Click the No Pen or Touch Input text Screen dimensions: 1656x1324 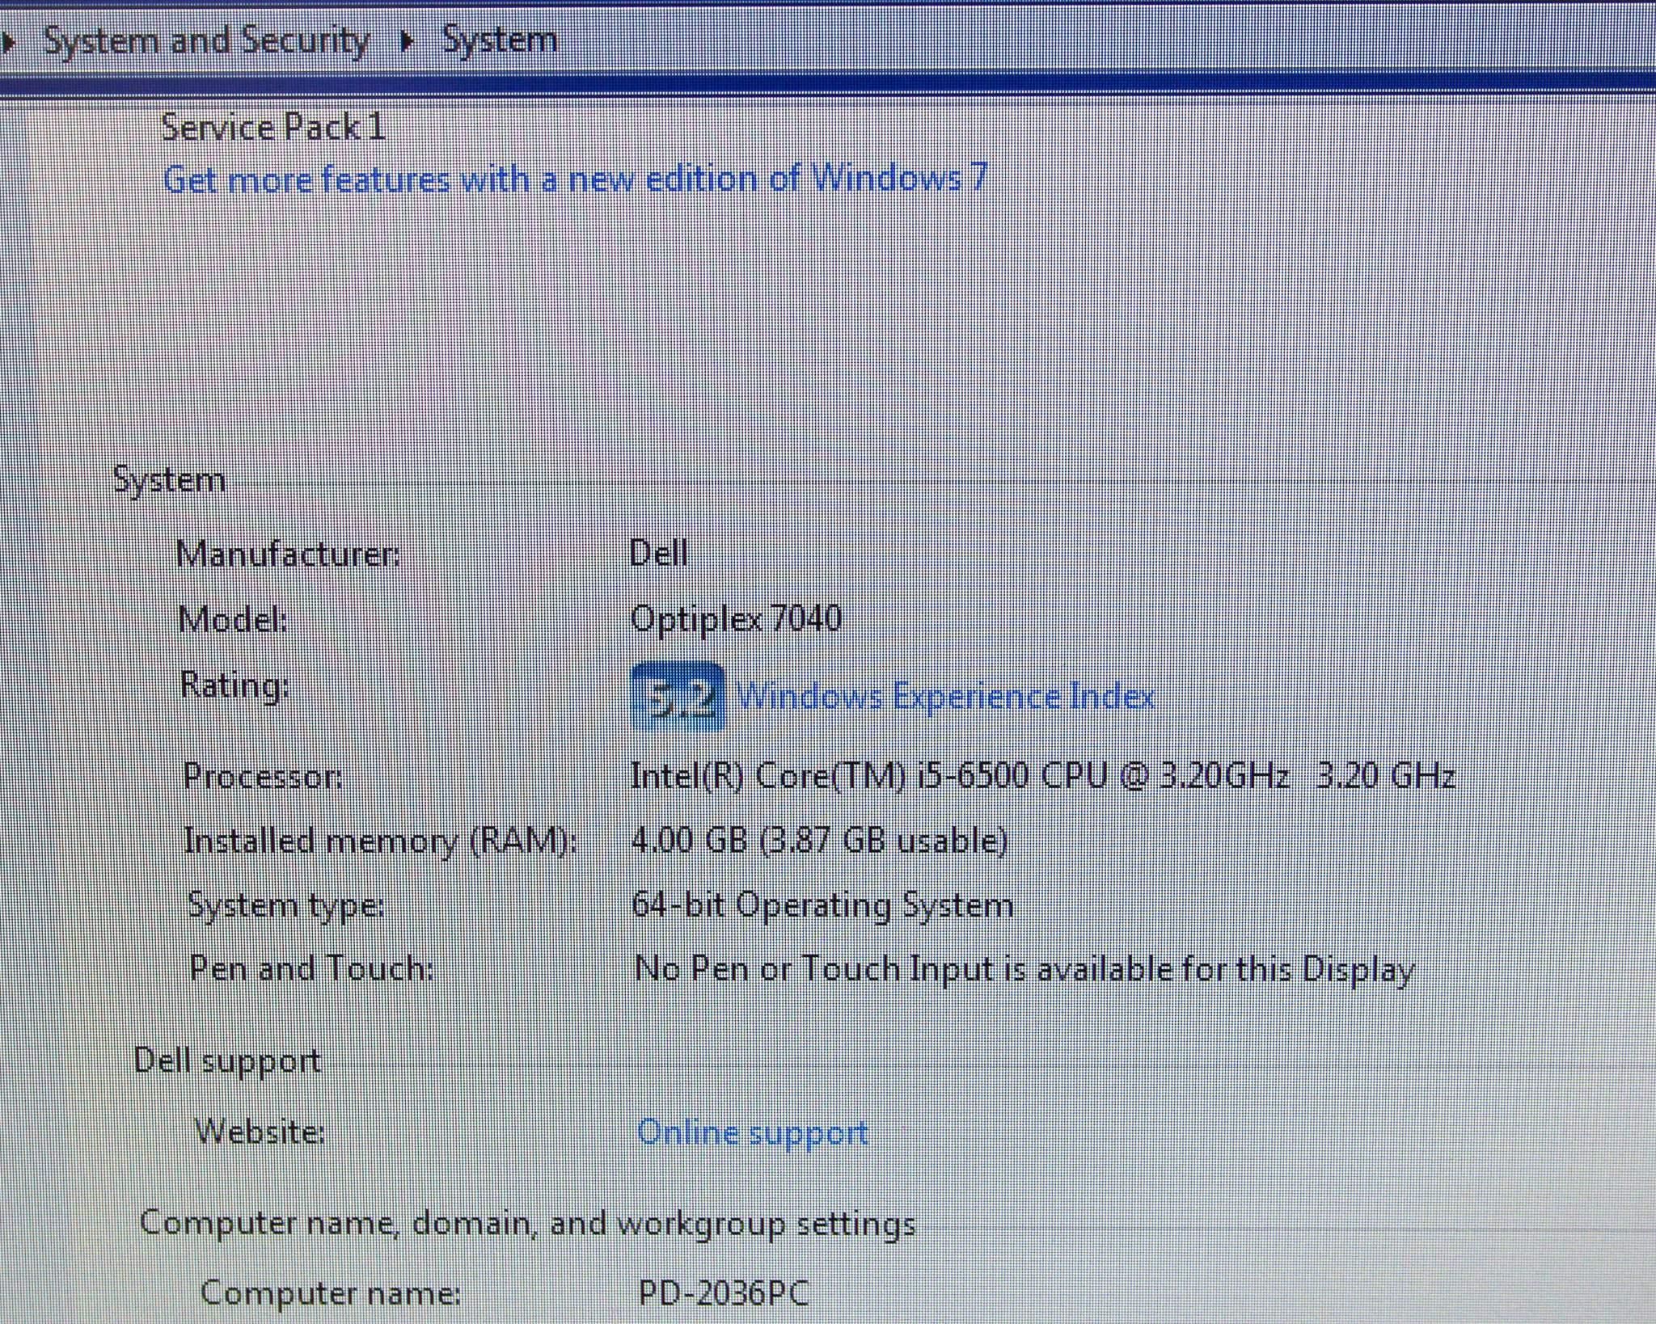pos(1024,969)
